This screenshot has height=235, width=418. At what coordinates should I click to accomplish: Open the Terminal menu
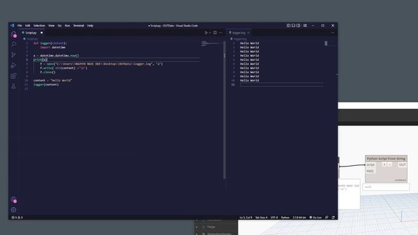point(78,25)
